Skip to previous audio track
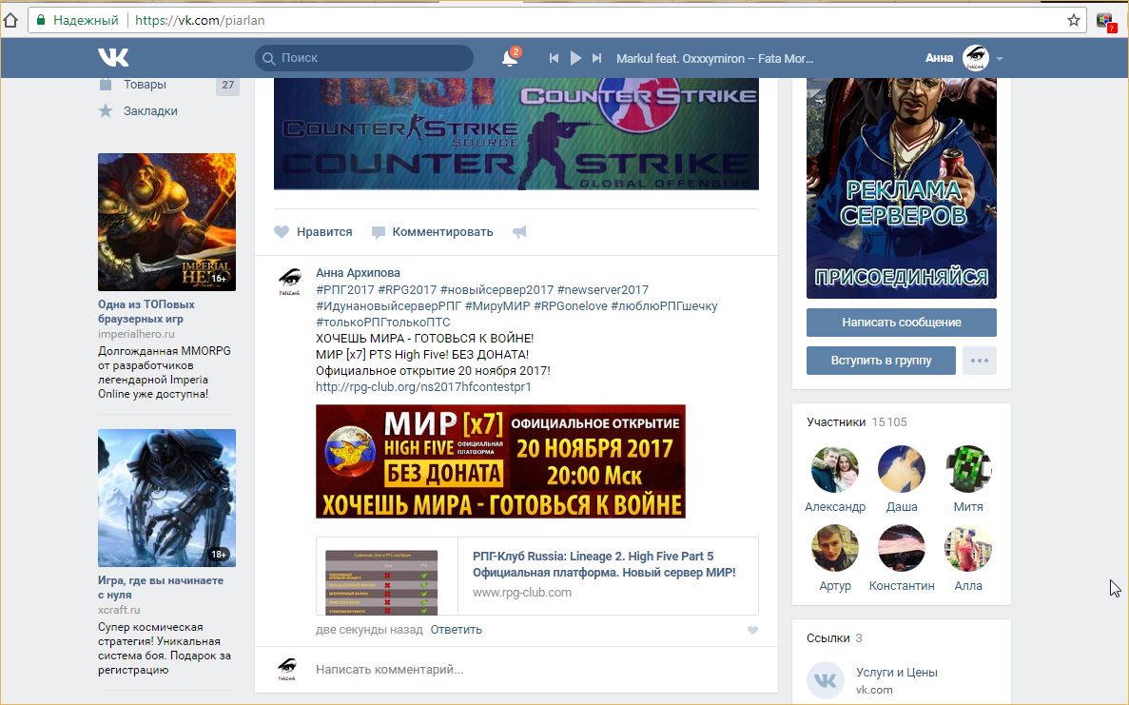1129x705 pixels. [x=554, y=58]
